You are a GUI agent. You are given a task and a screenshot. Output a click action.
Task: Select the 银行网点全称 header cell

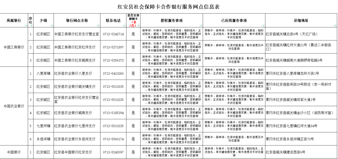pos(77,20)
